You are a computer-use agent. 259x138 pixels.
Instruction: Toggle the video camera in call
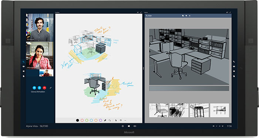click(x=34, y=88)
